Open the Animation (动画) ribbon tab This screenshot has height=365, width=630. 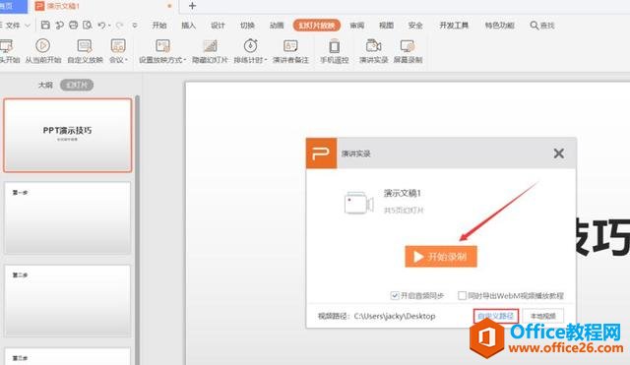click(x=277, y=26)
